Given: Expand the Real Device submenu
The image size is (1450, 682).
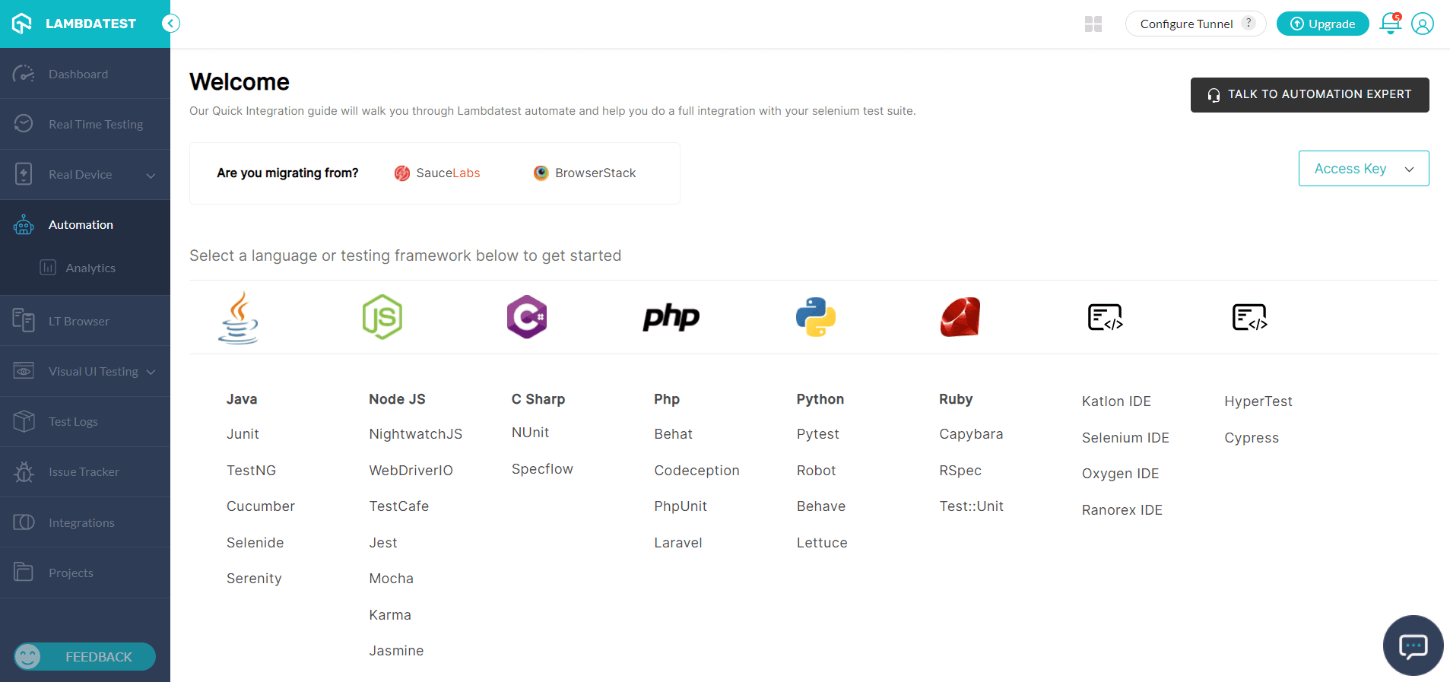Looking at the screenshot, I should (151, 175).
